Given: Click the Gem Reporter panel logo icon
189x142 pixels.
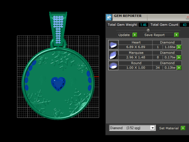Looking at the screenshot, I should coord(109,17).
